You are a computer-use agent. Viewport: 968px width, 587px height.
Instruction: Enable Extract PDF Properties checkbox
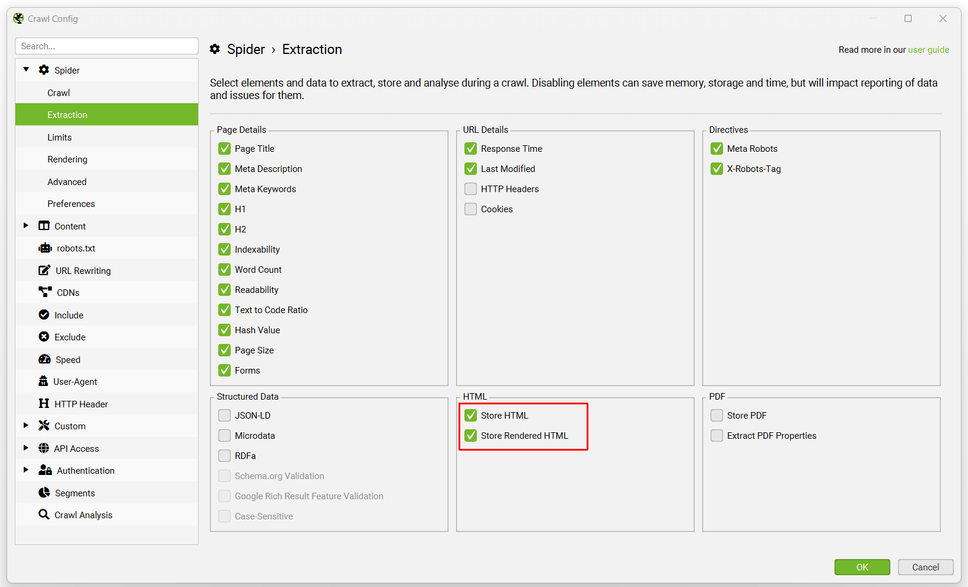pyautogui.click(x=717, y=435)
